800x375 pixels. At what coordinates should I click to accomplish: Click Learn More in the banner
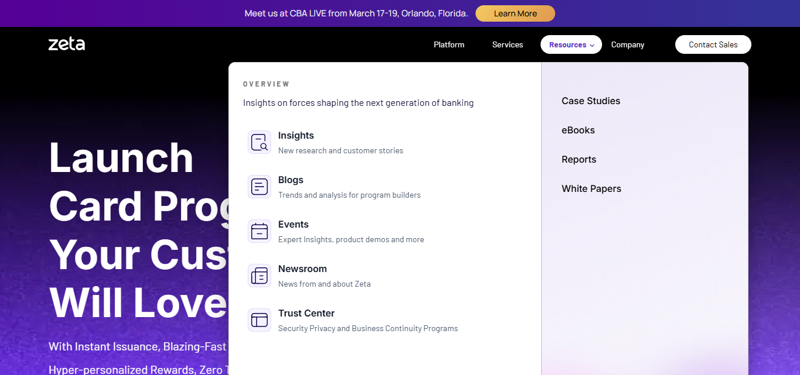point(515,13)
